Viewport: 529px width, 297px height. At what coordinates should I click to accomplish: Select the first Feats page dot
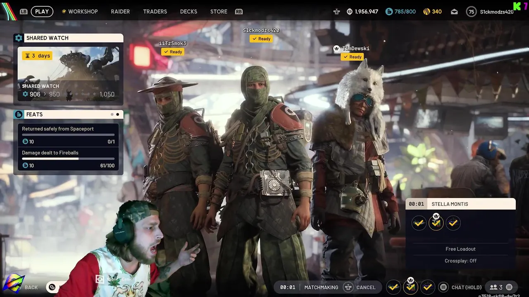point(112,114)
